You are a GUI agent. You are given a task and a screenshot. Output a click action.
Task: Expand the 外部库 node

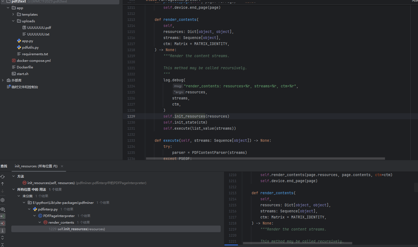pos(3,80)
